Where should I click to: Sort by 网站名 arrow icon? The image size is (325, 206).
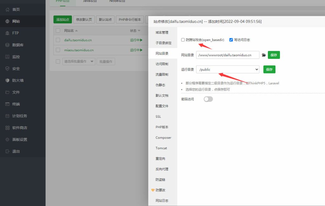click(76, 31)
